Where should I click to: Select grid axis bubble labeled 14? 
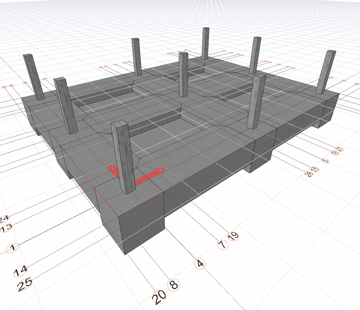(x=21, y=271)
